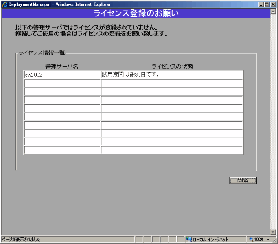Click the window resize grip icon
Image resolution: width=278 pixels, height=244 pixels.
click(x=274, y=240)
